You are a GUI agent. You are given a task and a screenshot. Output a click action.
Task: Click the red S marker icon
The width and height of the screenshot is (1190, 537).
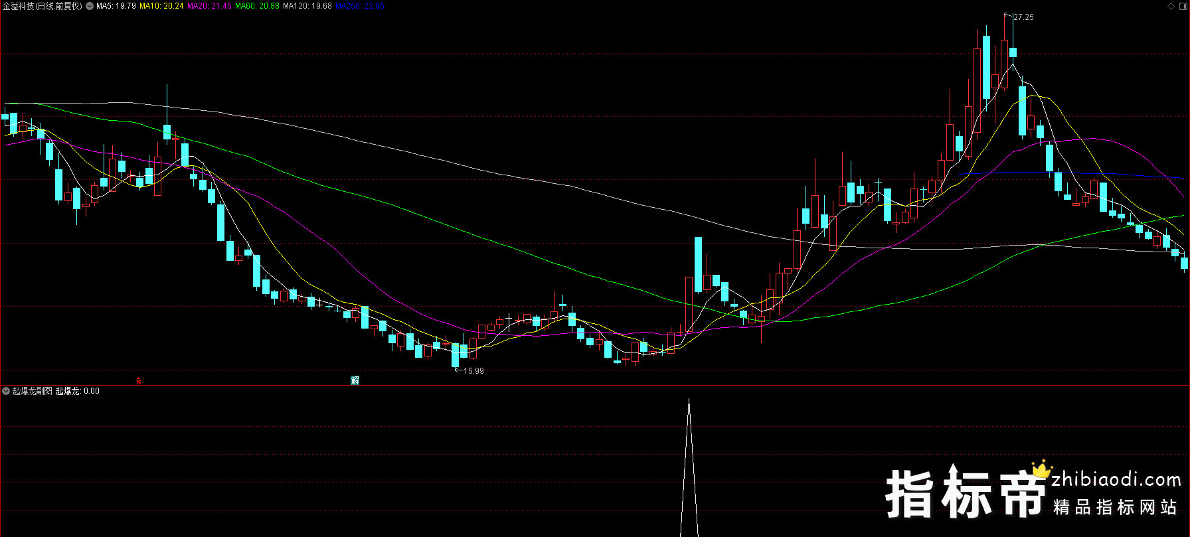point(138,380)
